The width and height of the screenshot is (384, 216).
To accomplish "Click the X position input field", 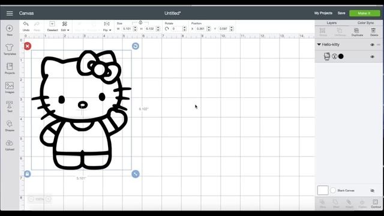I will click(x=200, y=29).
